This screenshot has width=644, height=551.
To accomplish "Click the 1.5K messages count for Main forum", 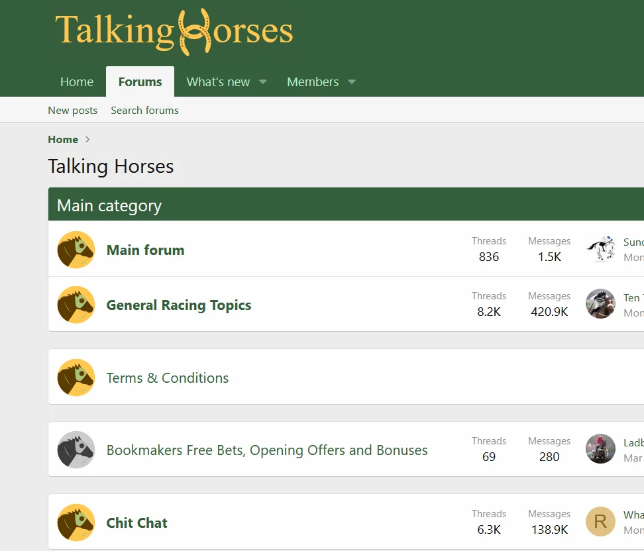I will (549, 256).
